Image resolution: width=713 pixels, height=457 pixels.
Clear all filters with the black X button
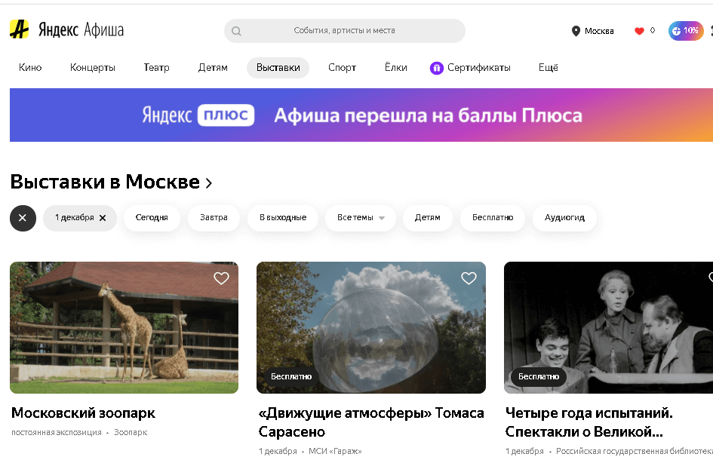pos(23,218)
